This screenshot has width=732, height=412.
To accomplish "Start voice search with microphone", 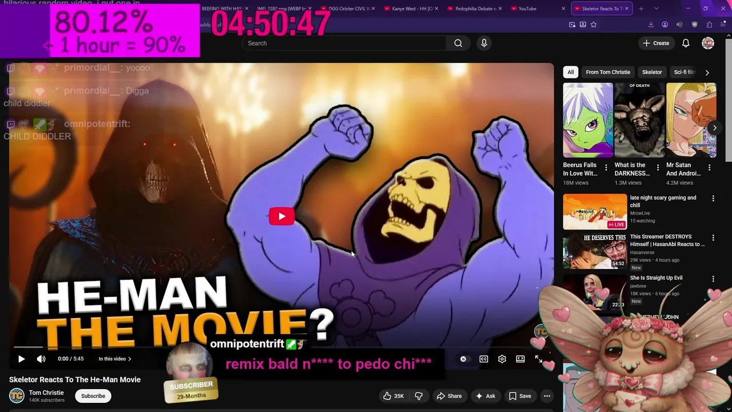I will (484, 43).
